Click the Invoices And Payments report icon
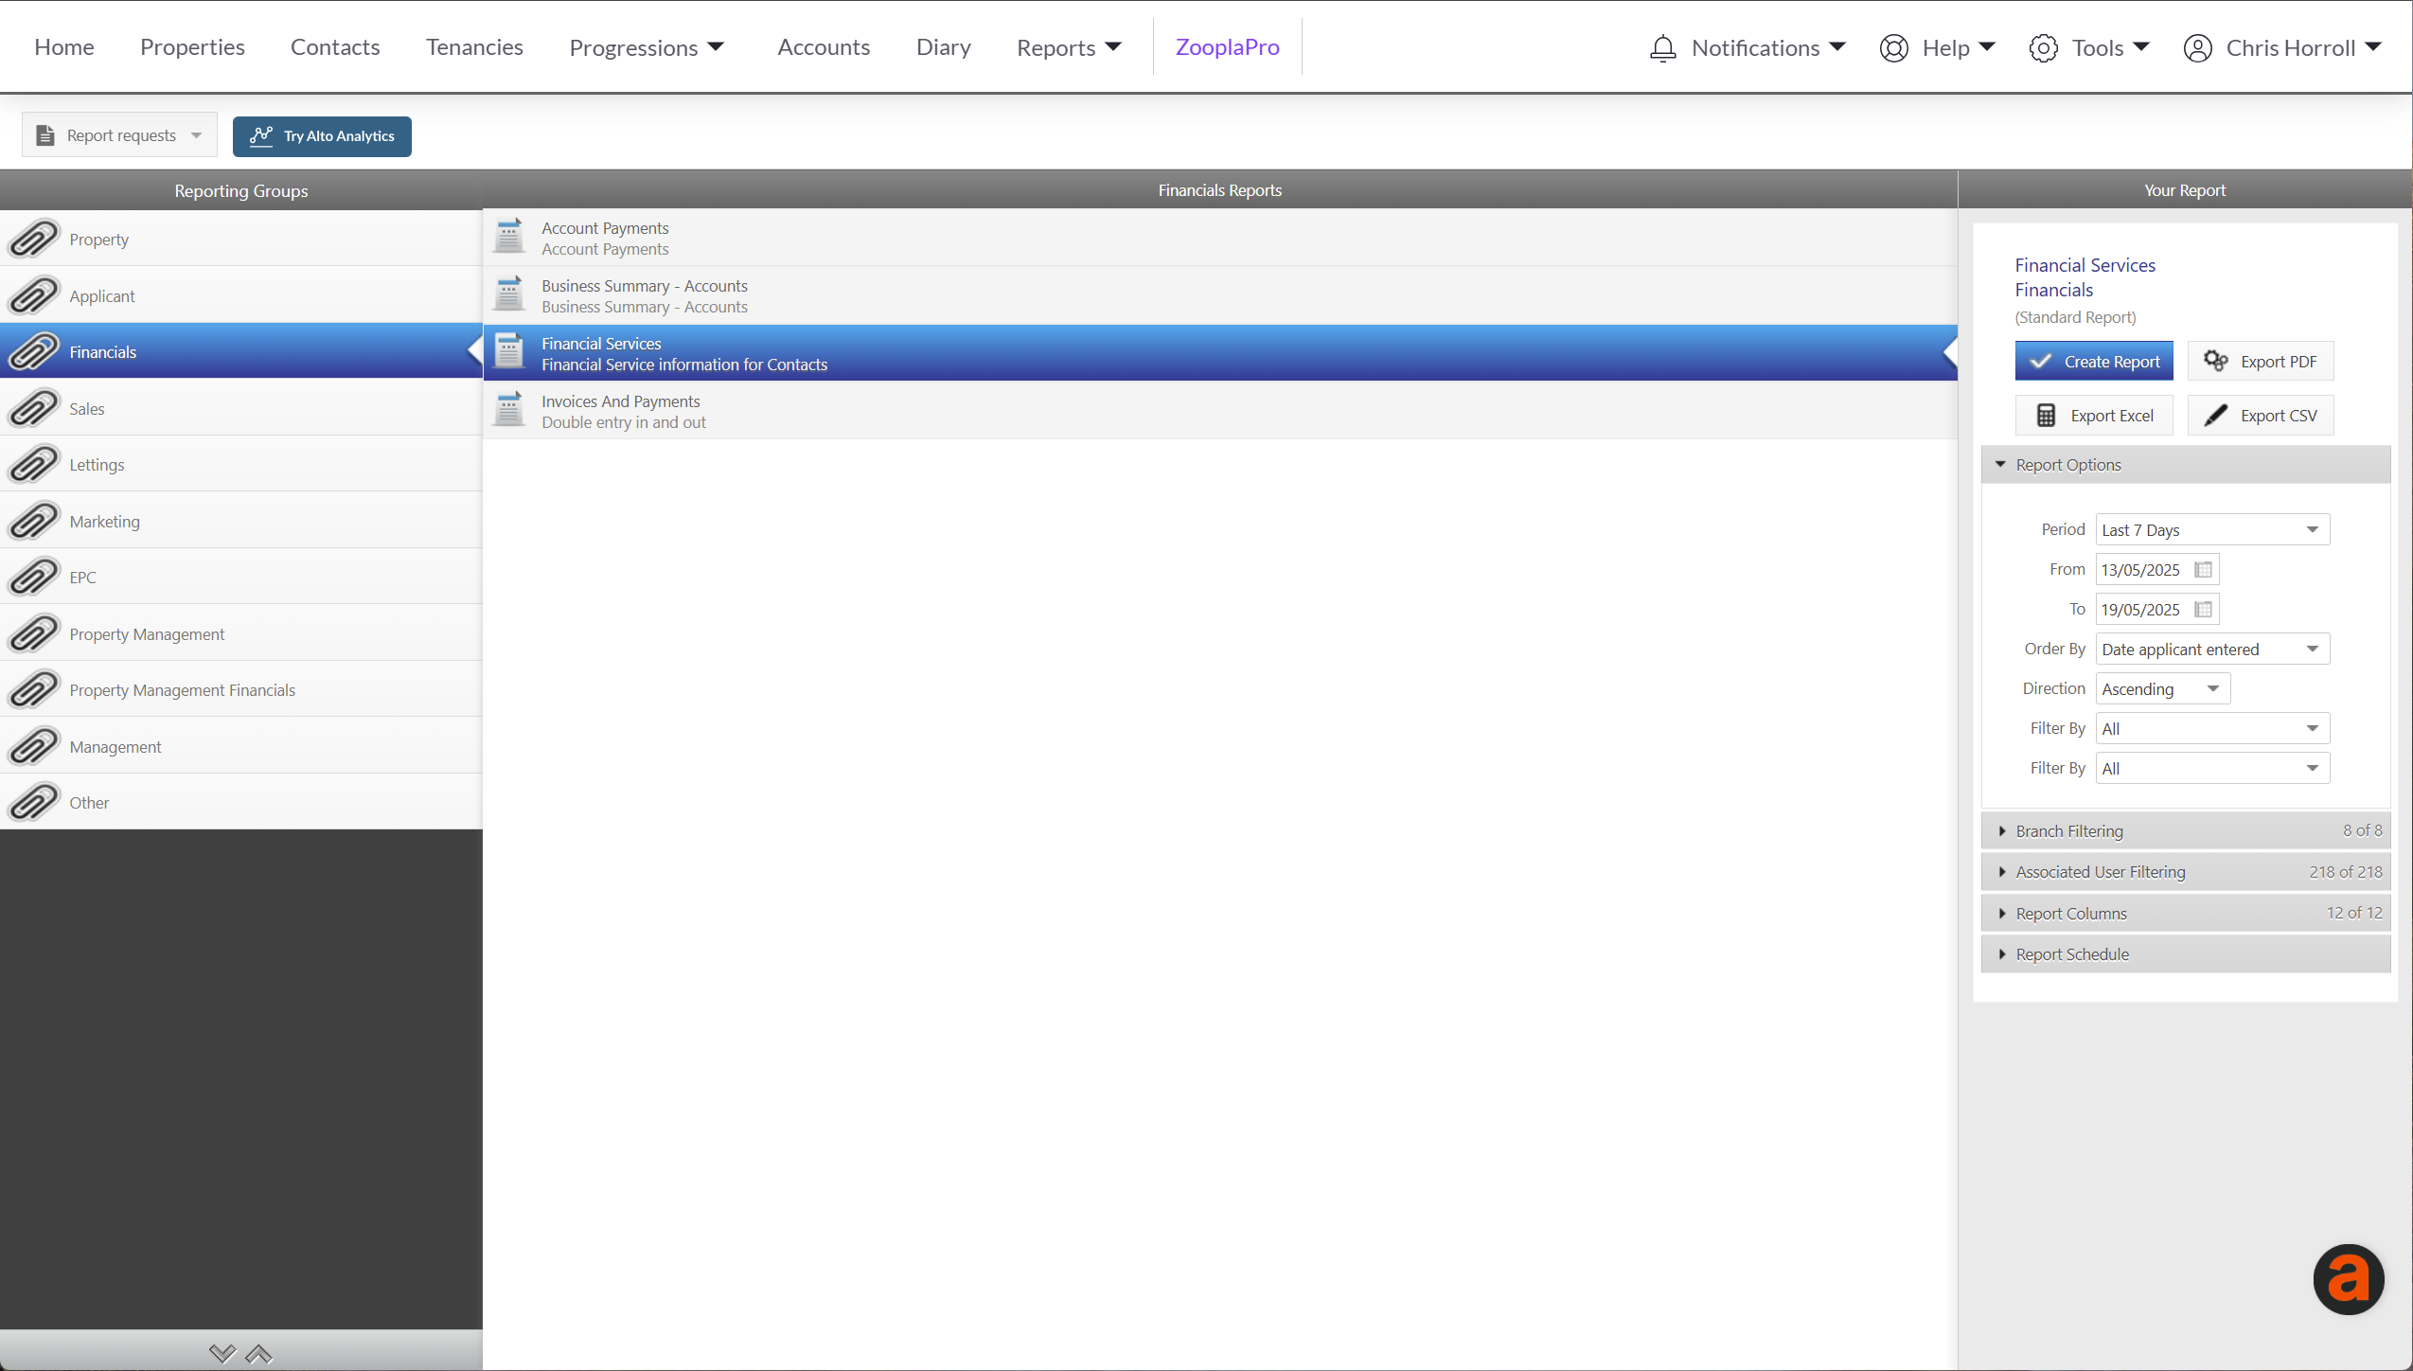This screenshot has height=1371, width=2413. (x=509, y=411)
